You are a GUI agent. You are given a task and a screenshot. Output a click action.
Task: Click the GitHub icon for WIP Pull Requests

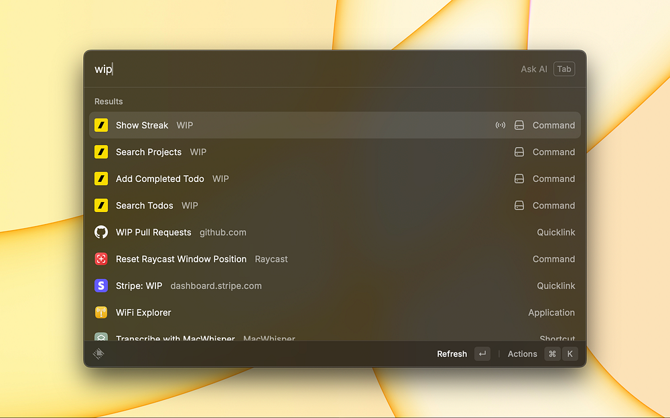[101, 232]
